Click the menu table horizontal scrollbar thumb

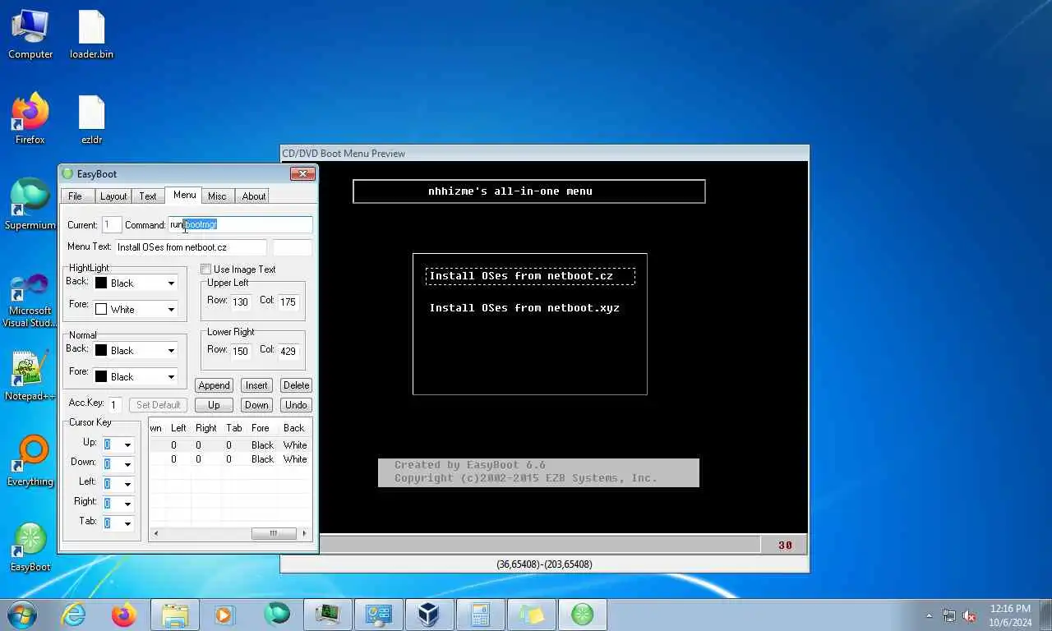273,533
